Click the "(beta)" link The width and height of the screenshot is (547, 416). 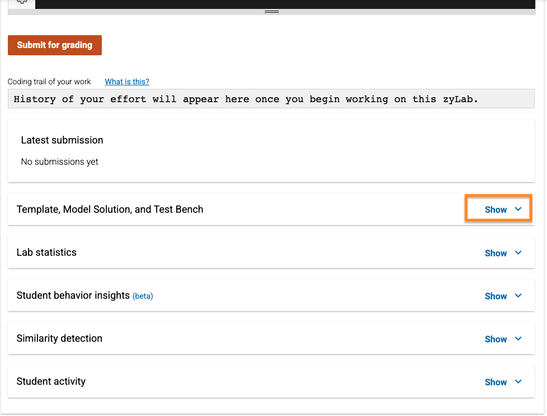pos(143,295)
